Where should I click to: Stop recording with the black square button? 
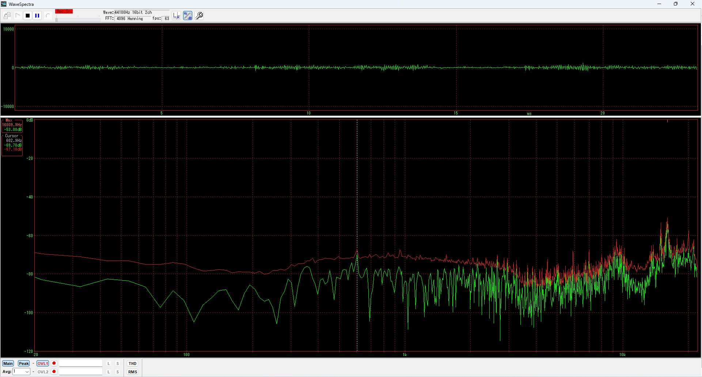[27, 16]
